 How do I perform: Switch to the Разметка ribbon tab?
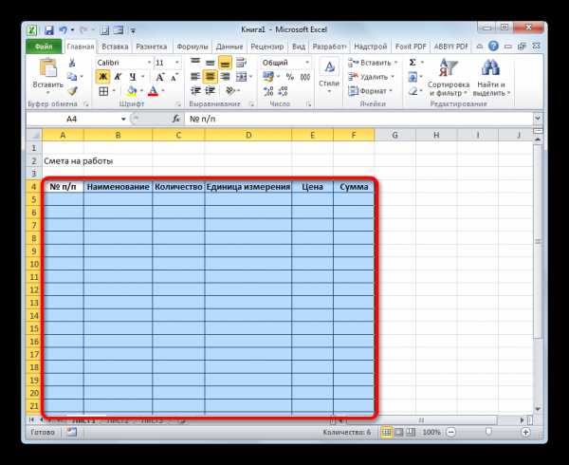pos(152,46)
